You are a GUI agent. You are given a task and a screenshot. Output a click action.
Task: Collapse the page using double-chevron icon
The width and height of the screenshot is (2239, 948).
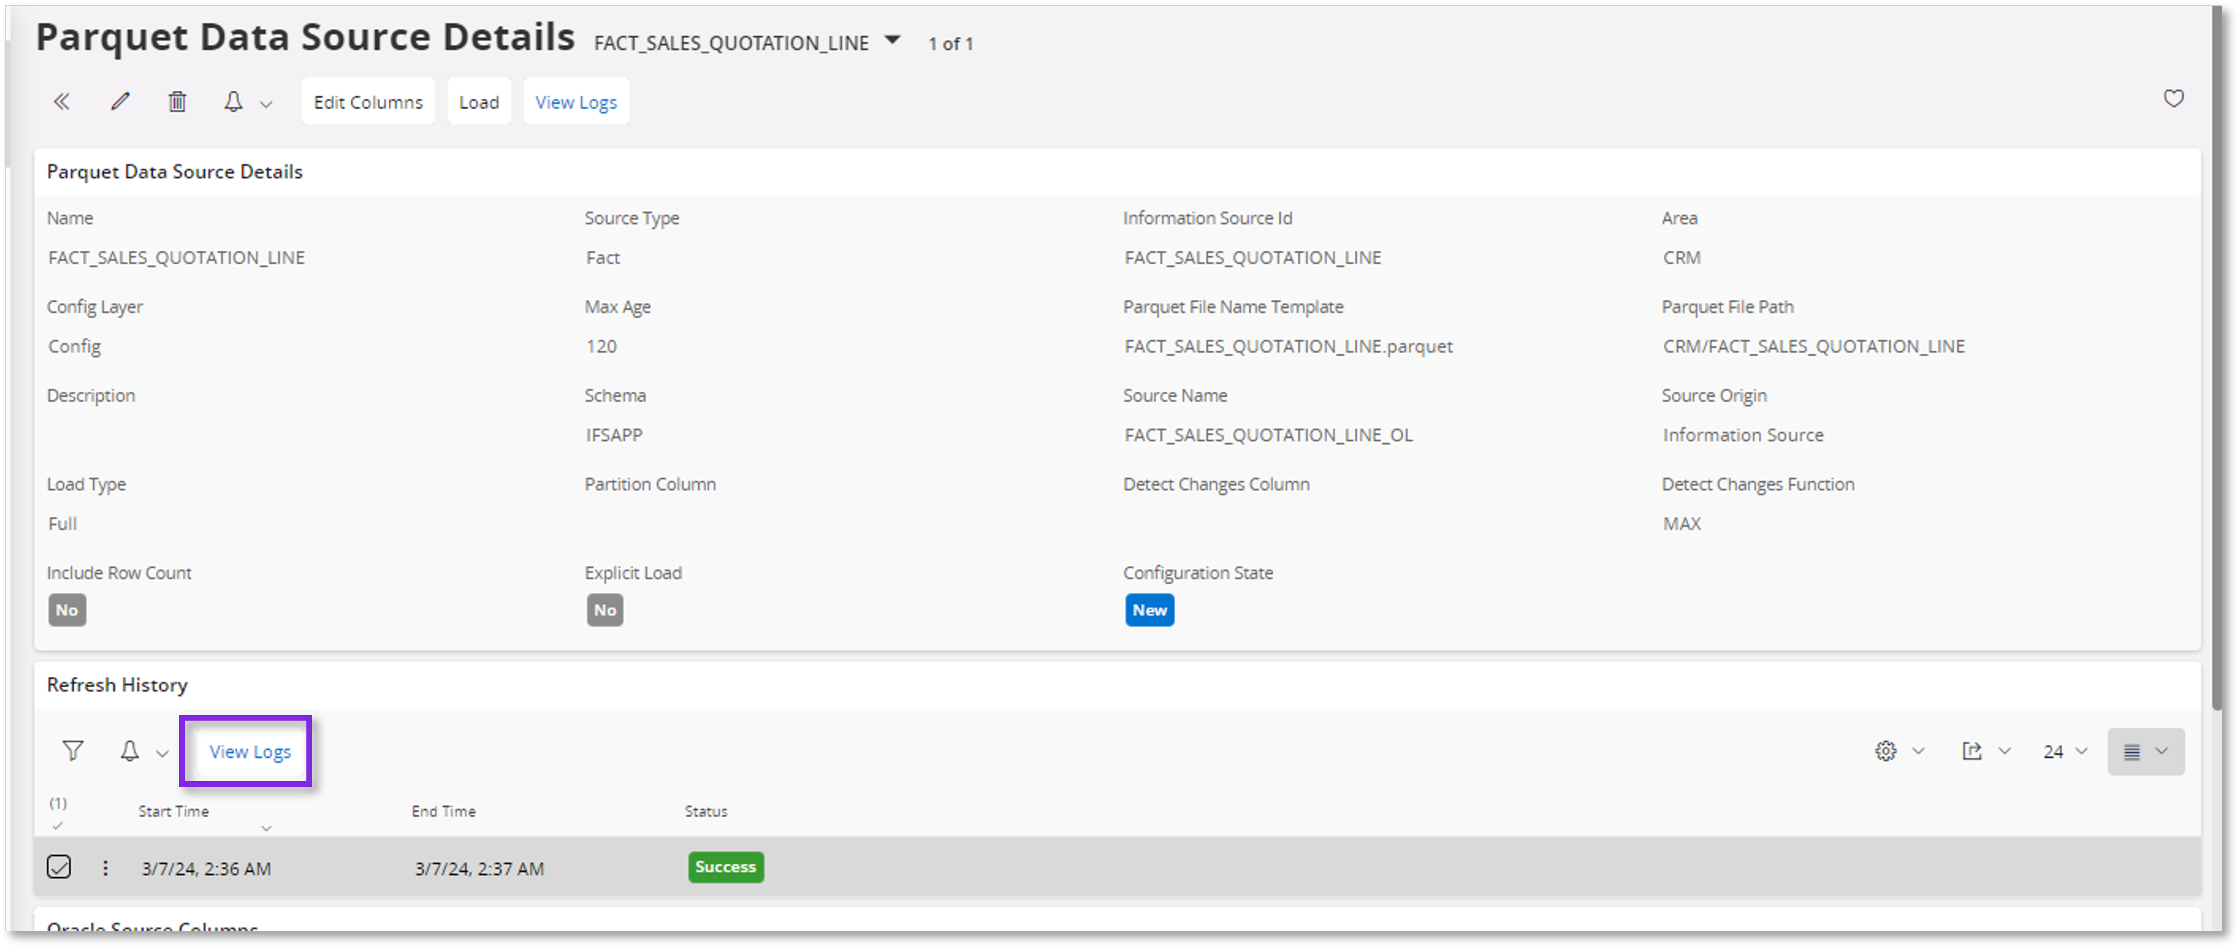point(61,101)
